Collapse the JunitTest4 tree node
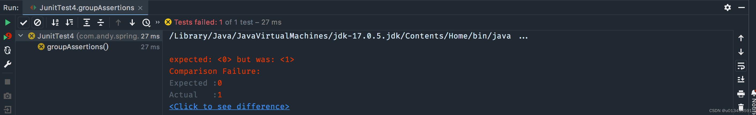756x115 pixels. click(x=21, y=36)
